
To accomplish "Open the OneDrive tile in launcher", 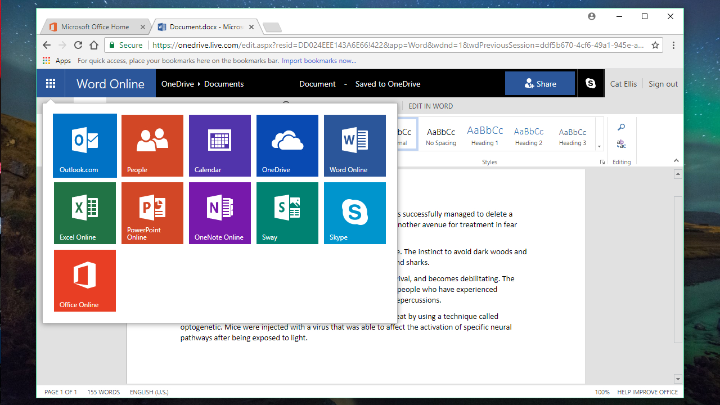I will pyautogui.click(x=287, y=146).
